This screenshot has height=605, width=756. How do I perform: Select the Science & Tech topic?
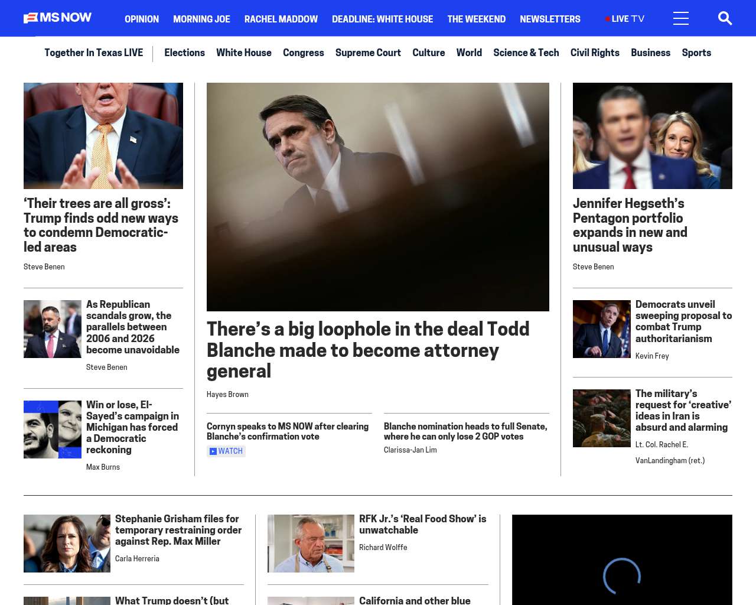(x=526, y=53)
